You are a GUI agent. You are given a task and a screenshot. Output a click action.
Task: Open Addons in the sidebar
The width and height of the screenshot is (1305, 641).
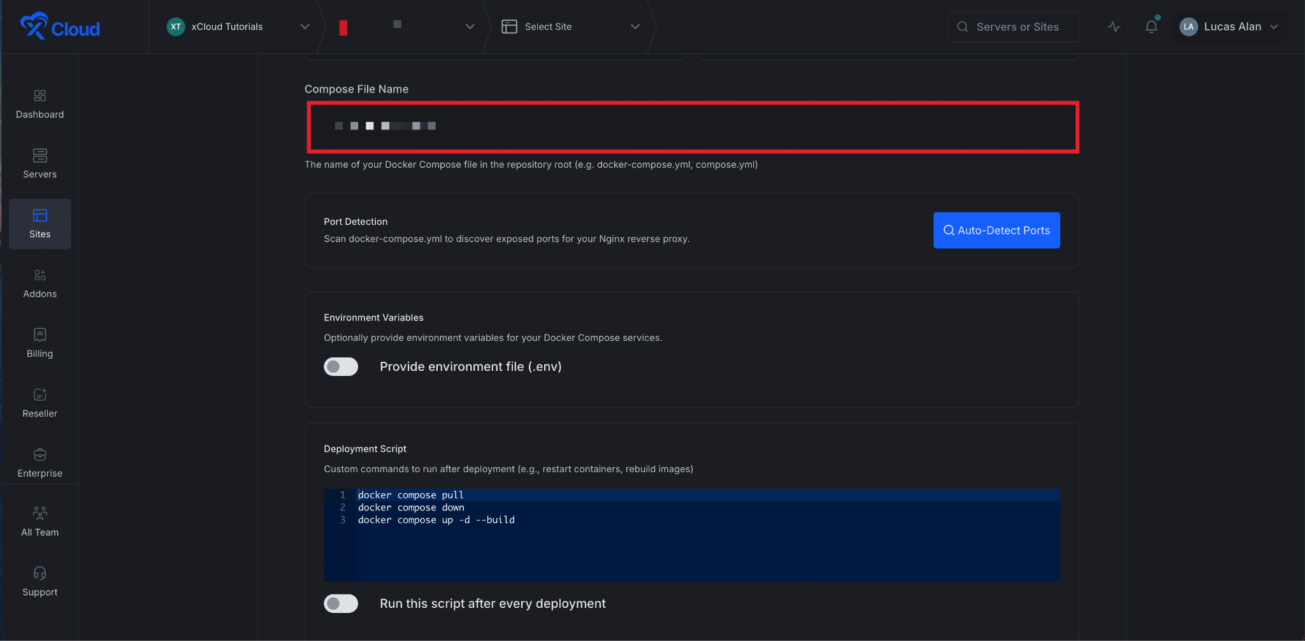[x=40, y=284]
